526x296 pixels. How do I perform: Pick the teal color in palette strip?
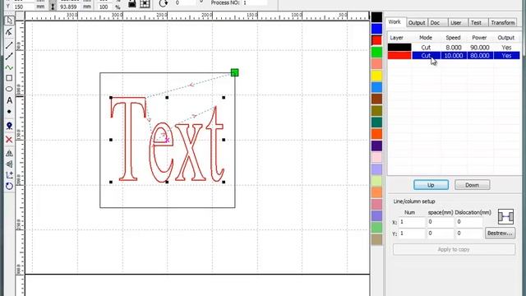[x=376, y=123]
